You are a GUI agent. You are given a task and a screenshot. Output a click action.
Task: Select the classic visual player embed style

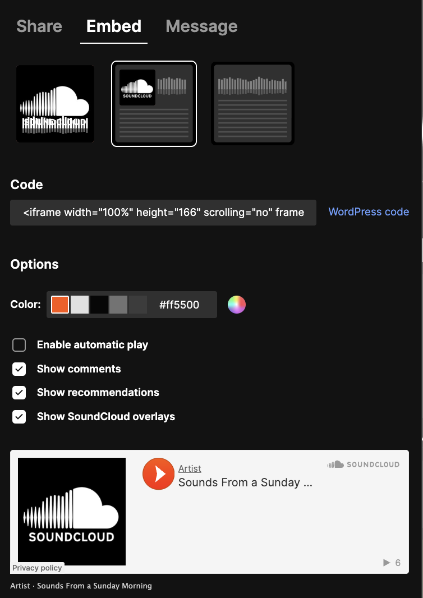pos(154,103)
